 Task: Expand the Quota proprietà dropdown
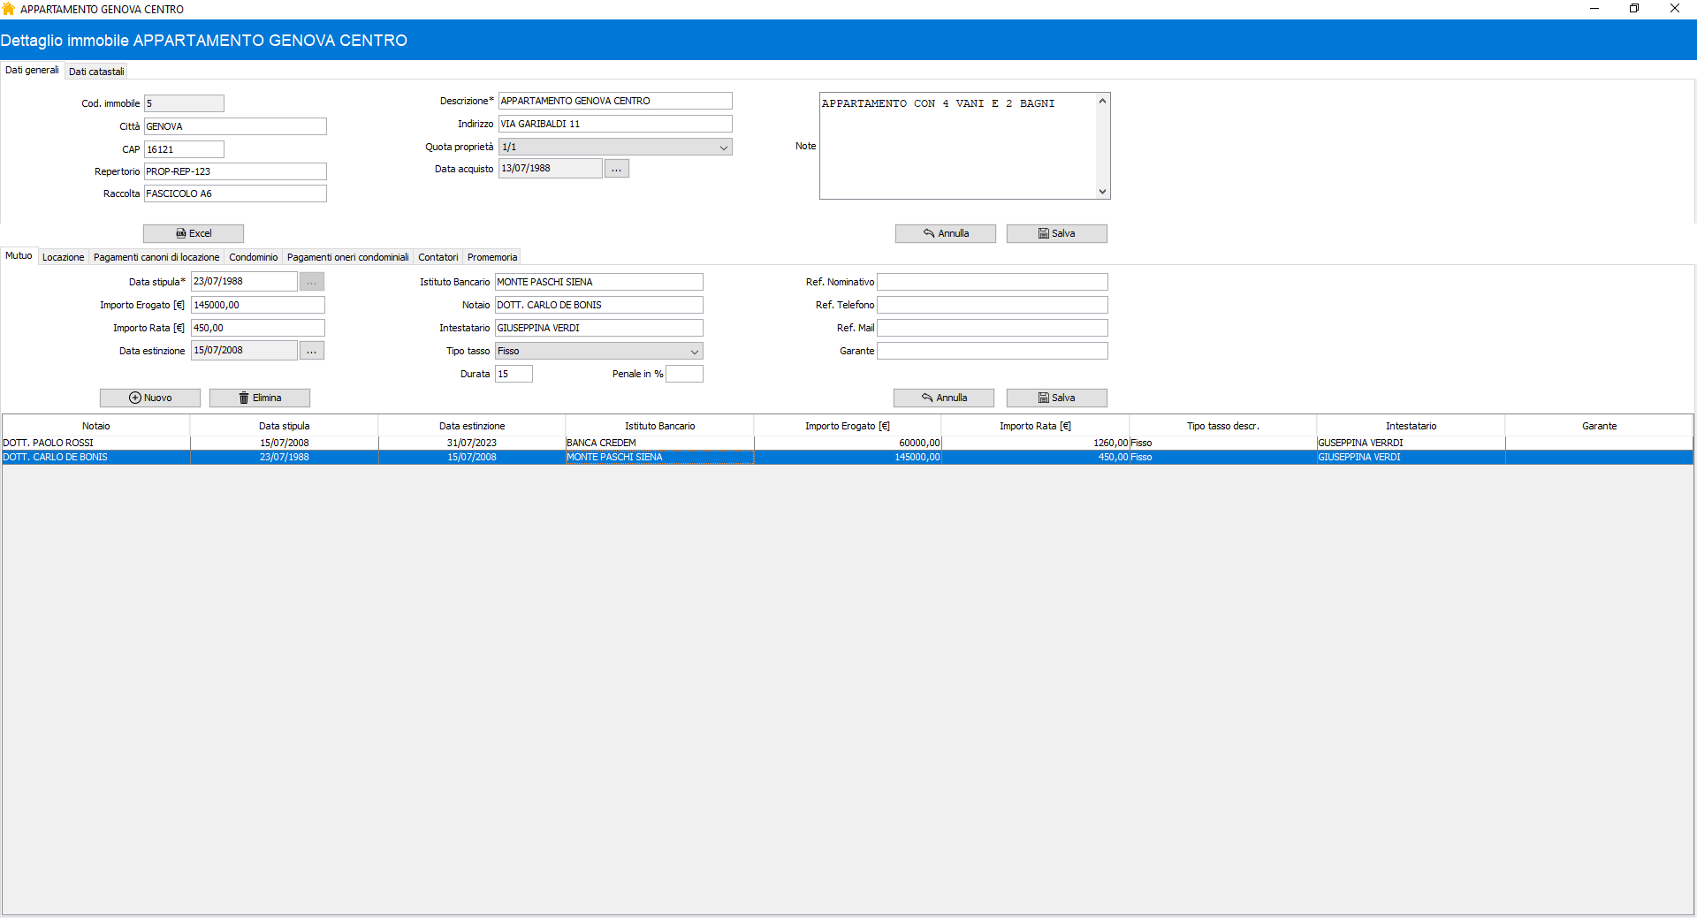pos(723,148)
